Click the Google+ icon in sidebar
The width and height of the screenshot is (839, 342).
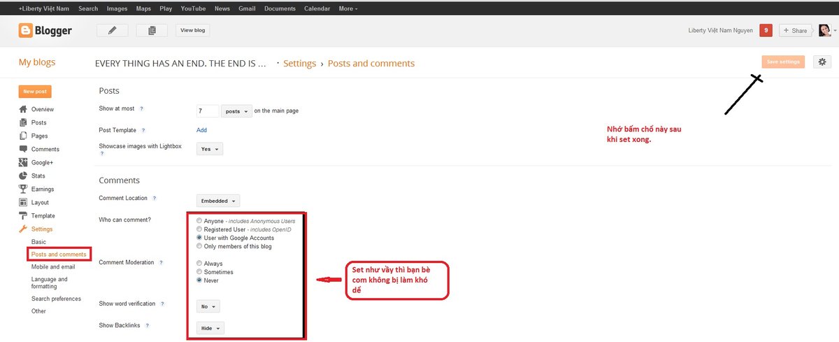pos(23,162)
